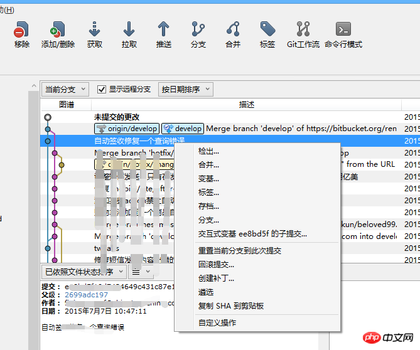The height and width of the screenshot is (350, 420).
Task: Click the left sidebar scroll-up arrow
Action: pos(34,86)
